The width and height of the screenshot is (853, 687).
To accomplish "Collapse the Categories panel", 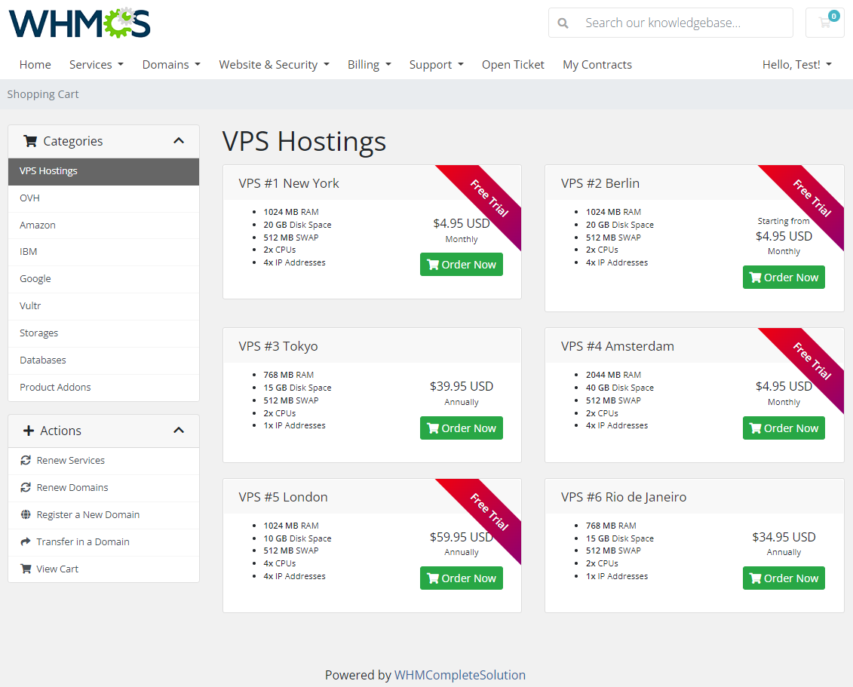I will 179,140.
